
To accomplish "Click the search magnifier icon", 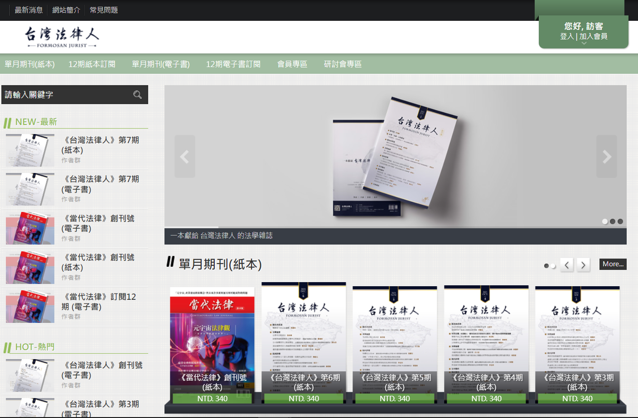I will (137, 95).
